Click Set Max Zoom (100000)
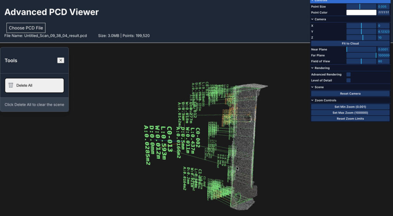This screenshot has height=216, width=393. [350, 113]
